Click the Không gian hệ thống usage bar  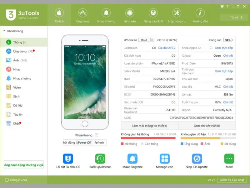coord(148,138)
